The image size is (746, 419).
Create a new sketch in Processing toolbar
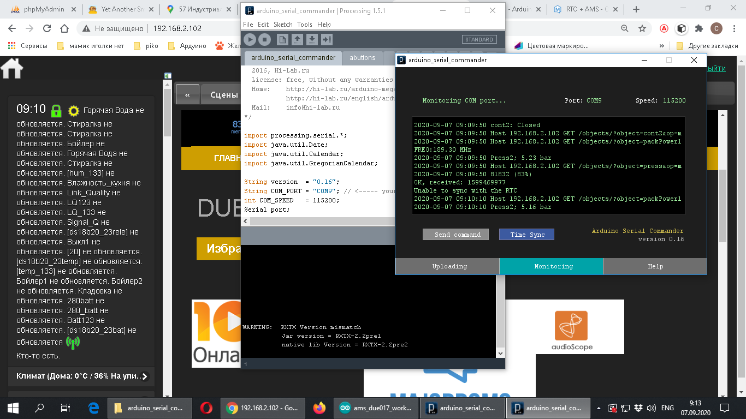[x=282, y=39]
